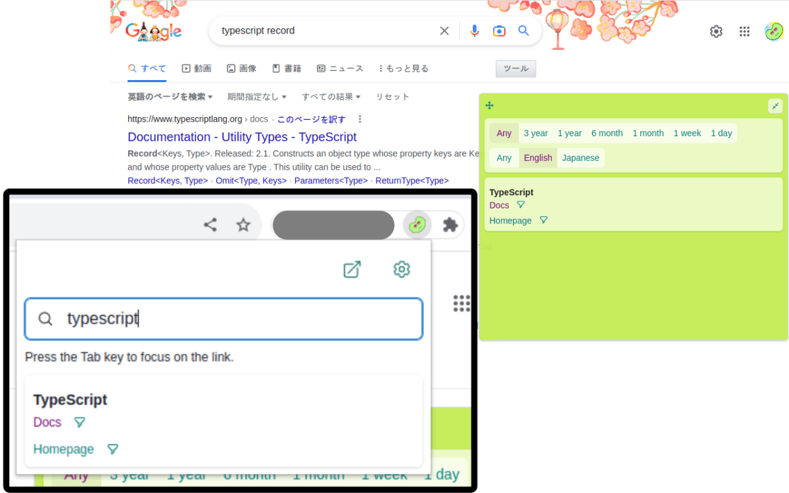Viewport: 789px width, 493px height.
Task: Open Homepage link in green panel
Action: point(511,220)
